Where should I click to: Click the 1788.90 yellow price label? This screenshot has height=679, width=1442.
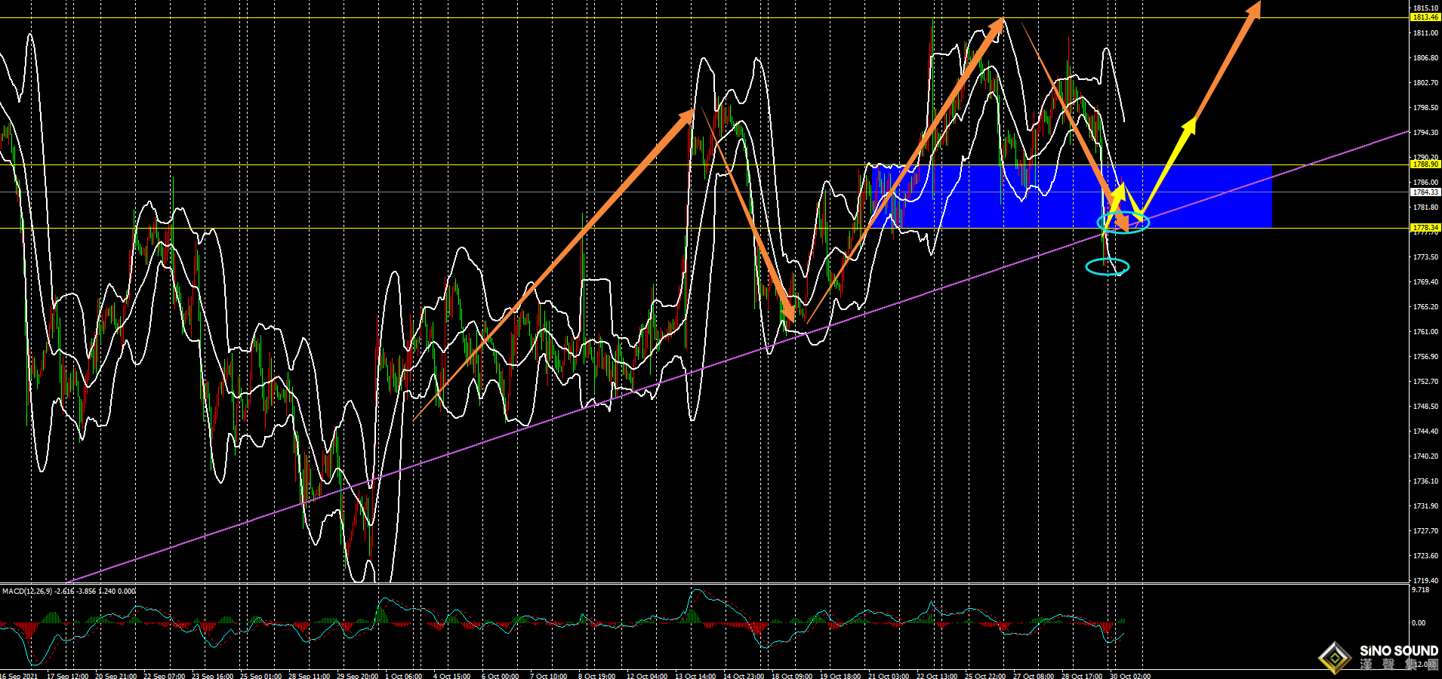1425,164
